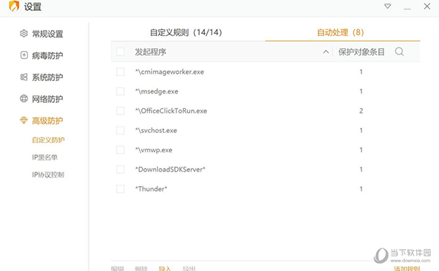
Task: Open the title bar triangle menu icon
Action: point(388,6)
